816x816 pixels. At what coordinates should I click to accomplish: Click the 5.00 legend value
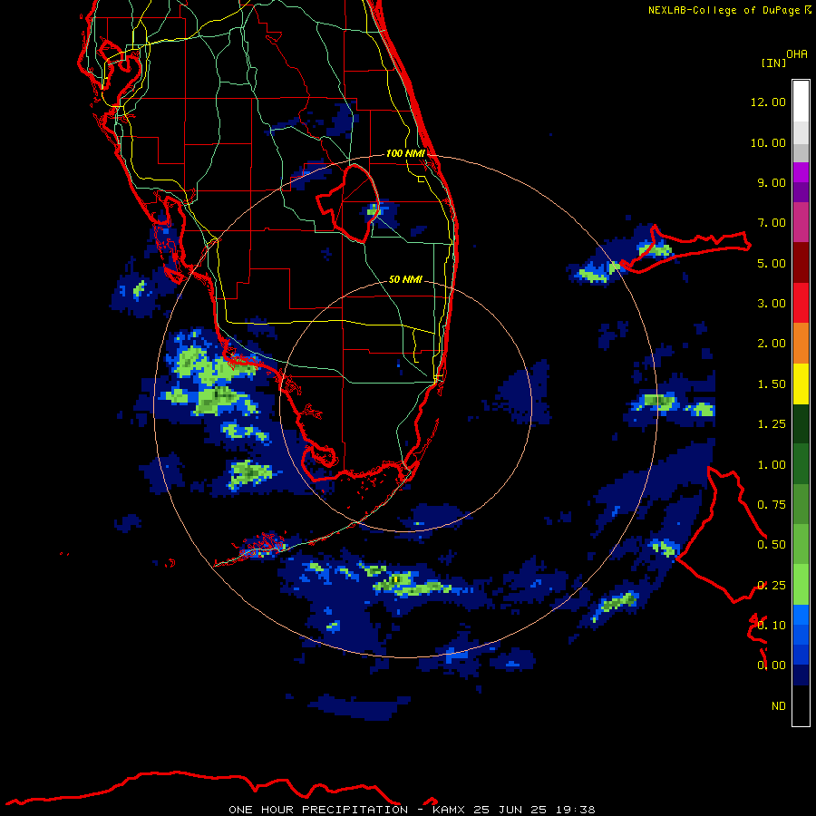click(x=772, y=263)
